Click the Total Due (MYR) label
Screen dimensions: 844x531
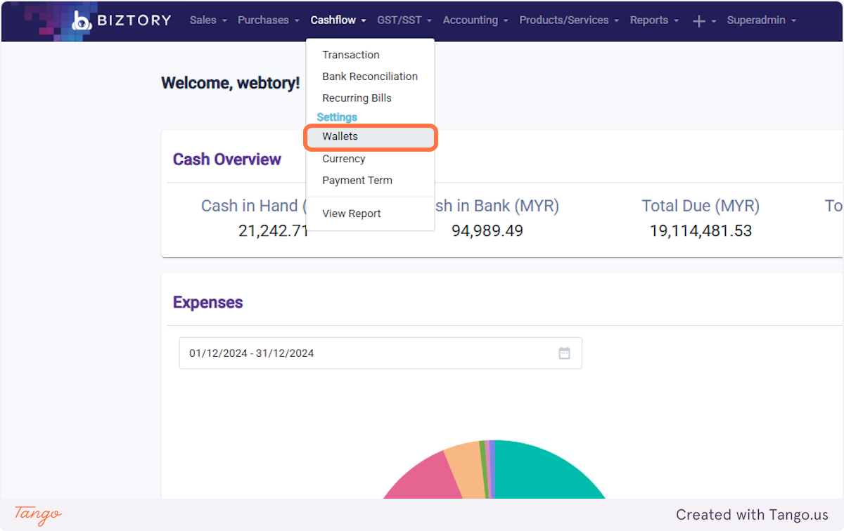701,206
